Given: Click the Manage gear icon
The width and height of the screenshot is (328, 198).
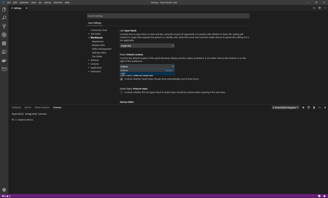Looking at the screenshot, I should (x=4, y=189).
